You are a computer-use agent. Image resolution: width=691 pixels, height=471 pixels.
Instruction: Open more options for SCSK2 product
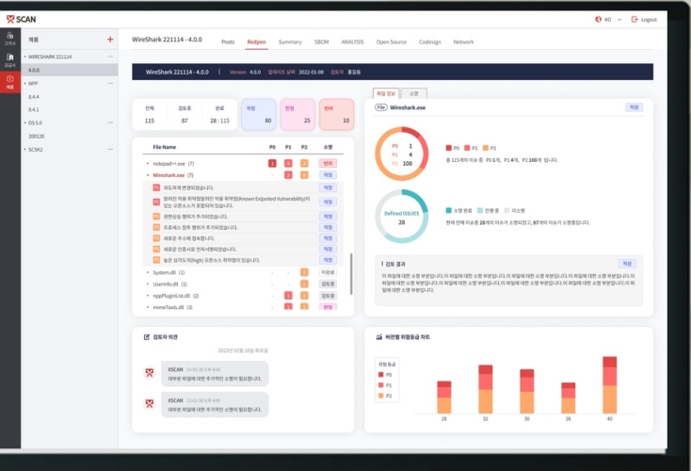[x=110, y=150]
